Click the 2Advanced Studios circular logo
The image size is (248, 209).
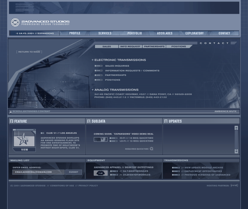pyautogui.click(x=15, y=22)
